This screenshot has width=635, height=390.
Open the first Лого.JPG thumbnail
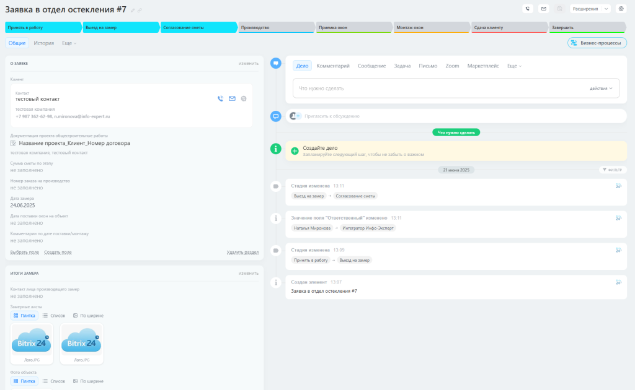click(32, 342)
